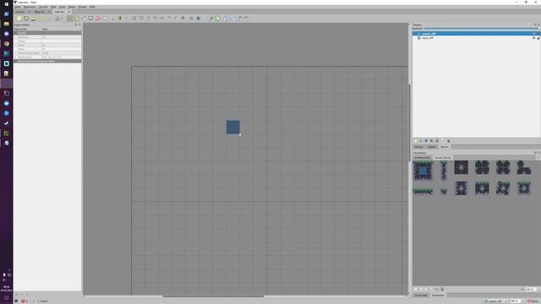Select the input layer row
541x304 pixels.
[x=476, y=38]
